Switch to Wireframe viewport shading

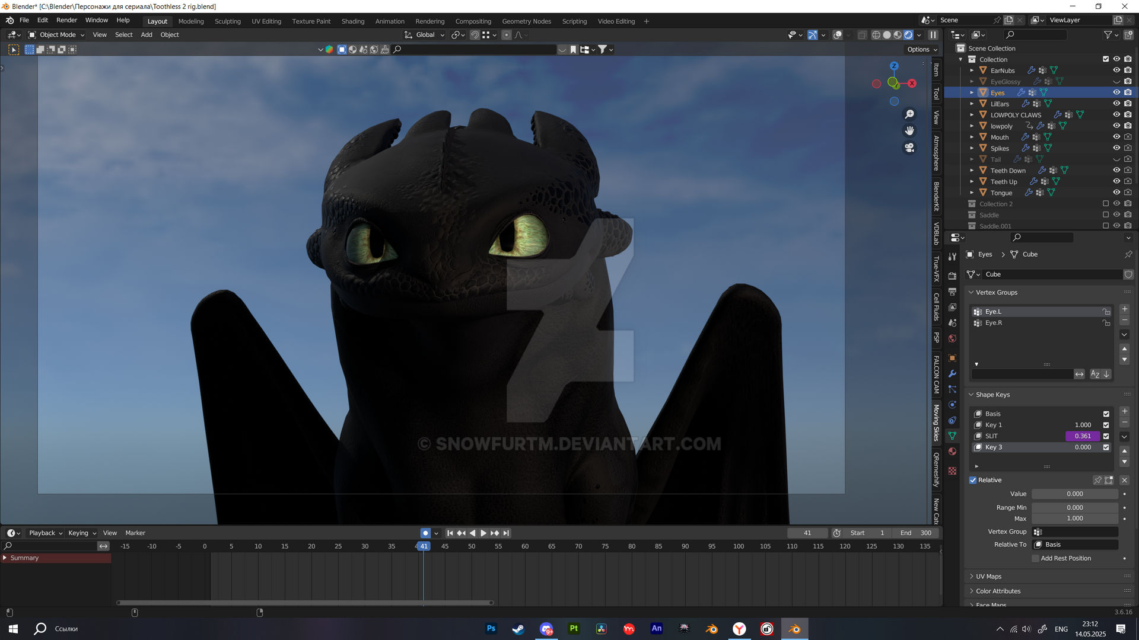(x=876, y=35)
